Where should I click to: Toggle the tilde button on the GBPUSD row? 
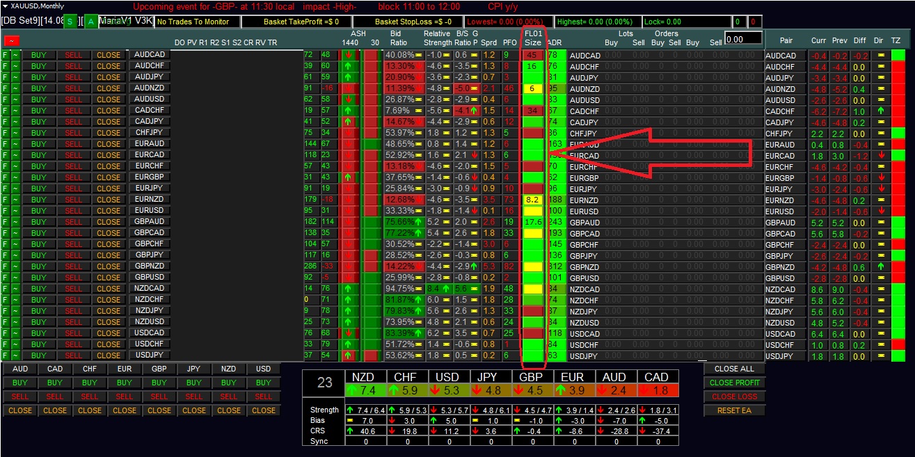(15, 278)
